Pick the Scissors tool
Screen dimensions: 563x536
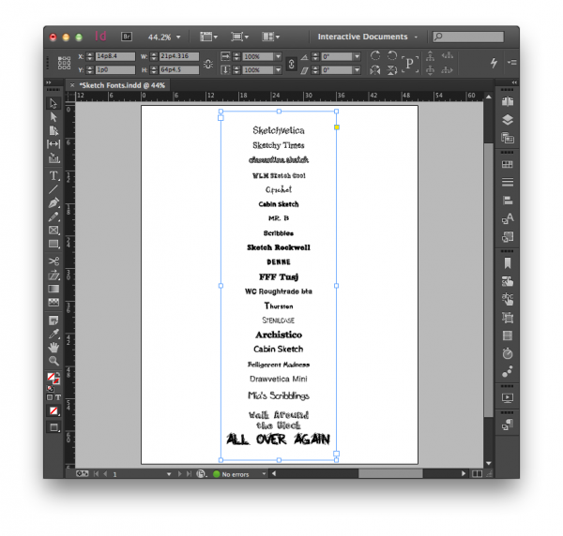coord(53,261)
